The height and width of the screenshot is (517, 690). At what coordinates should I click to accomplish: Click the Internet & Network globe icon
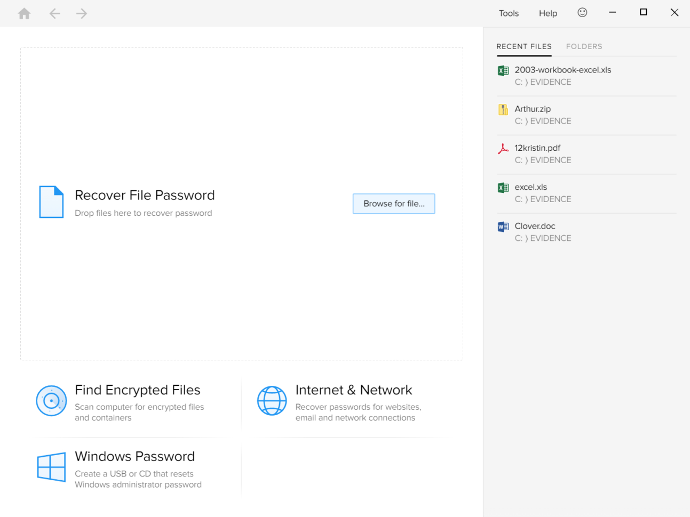272,401
